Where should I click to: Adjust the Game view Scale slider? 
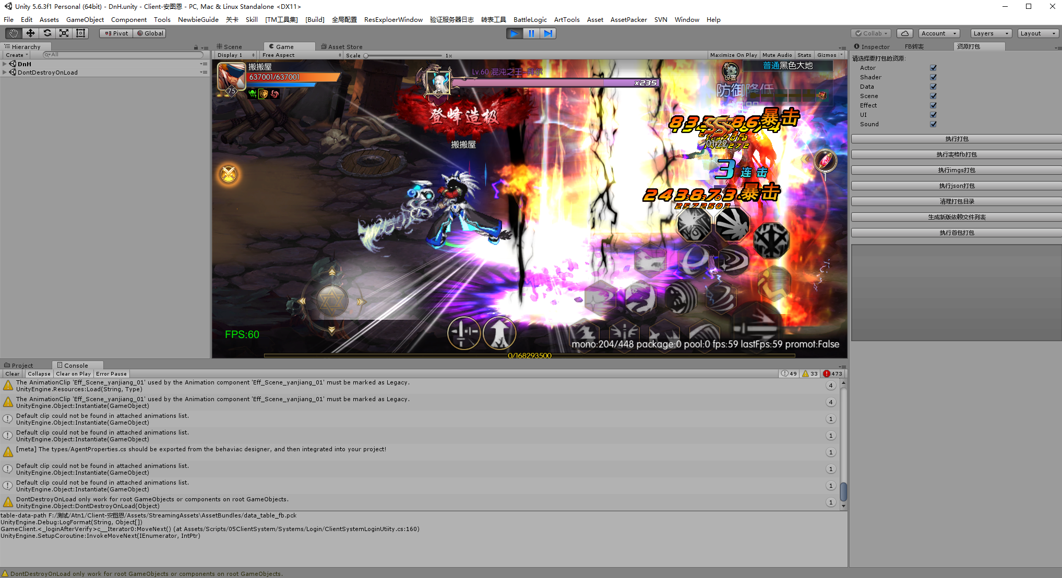tap(366, 55)
